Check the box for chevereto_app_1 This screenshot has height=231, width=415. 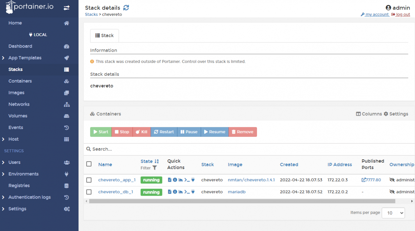tap(89, 180)
